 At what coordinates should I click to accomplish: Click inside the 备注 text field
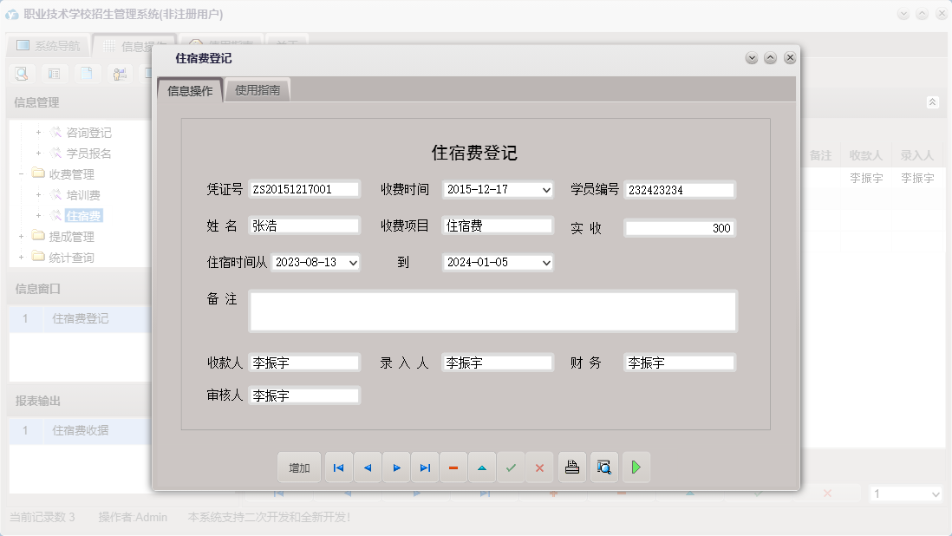pos(492,310)
